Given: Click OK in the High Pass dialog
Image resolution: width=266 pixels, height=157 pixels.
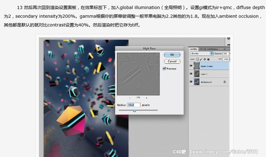Looking at the screenshot, I should click(172, 55).
